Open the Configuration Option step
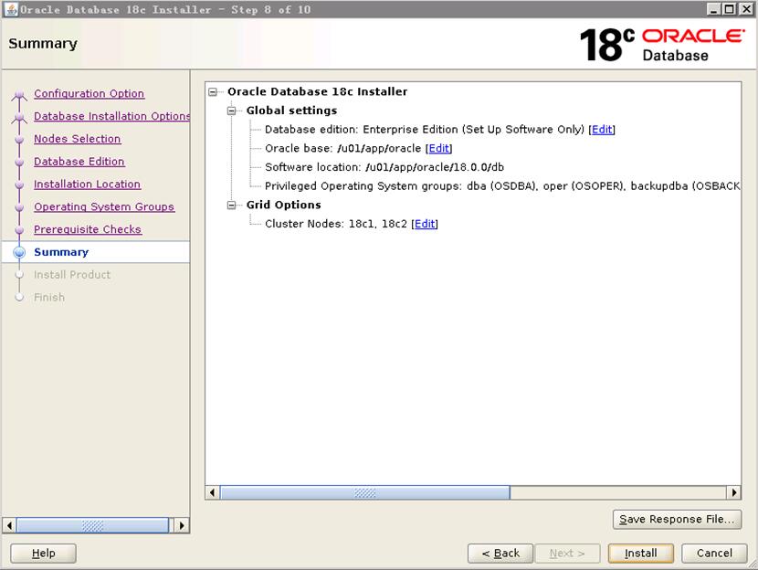Viewport: 758px width, 570px height. pos(89,94)
